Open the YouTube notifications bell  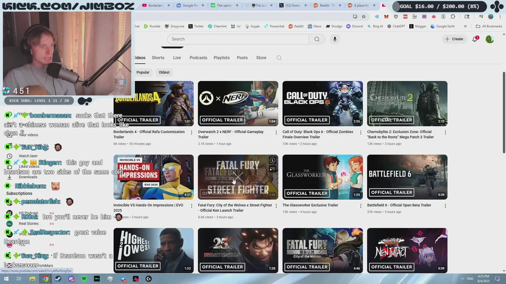[475, 39]
